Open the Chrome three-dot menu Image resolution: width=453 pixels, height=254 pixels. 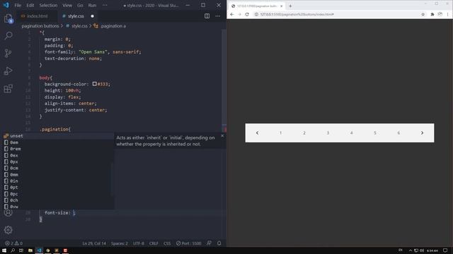(x=448, y=14)
